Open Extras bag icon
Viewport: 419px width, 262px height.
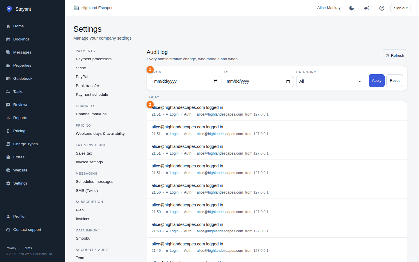(8, 157)
